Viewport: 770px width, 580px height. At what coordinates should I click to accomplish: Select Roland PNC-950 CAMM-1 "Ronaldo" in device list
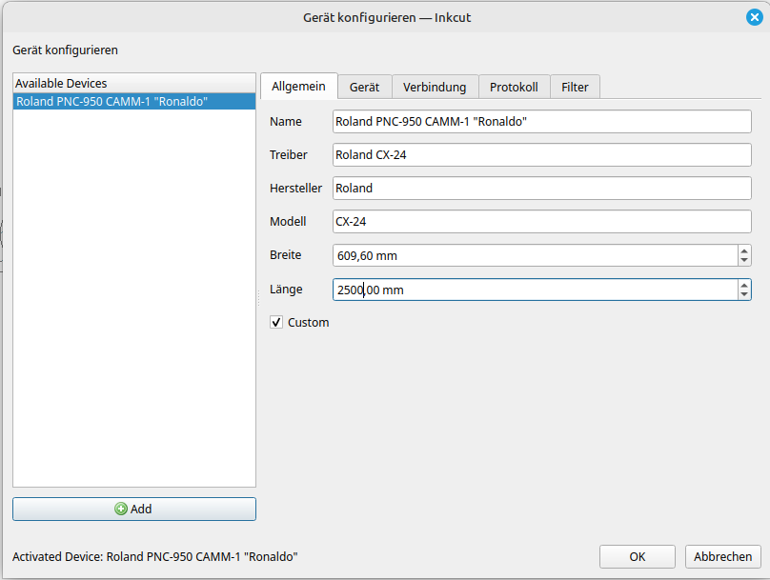(x=134, y=102)
